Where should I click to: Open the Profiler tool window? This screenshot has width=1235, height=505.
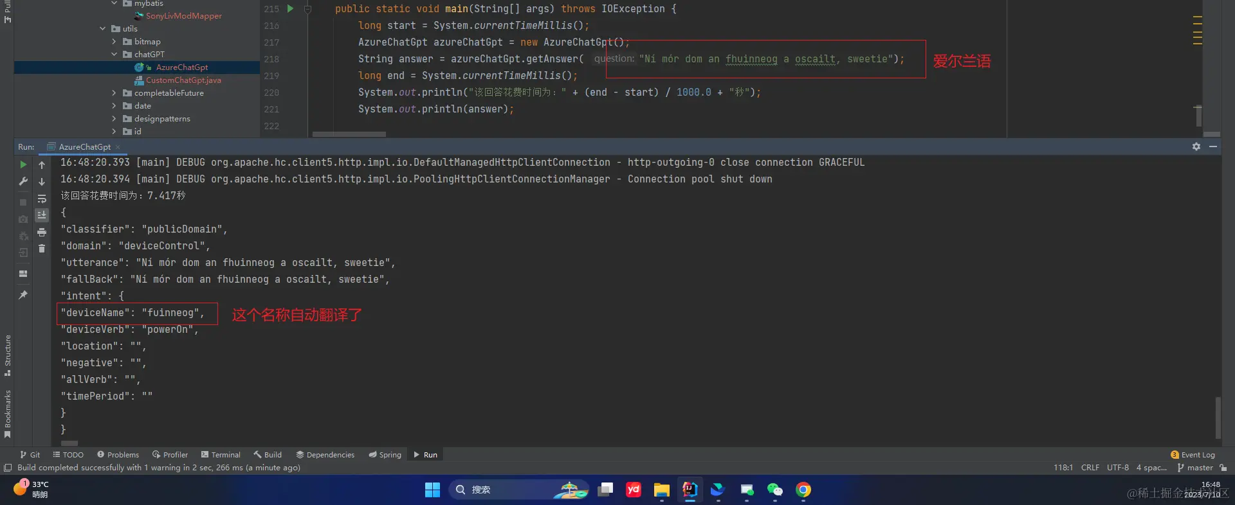point(170,455)
